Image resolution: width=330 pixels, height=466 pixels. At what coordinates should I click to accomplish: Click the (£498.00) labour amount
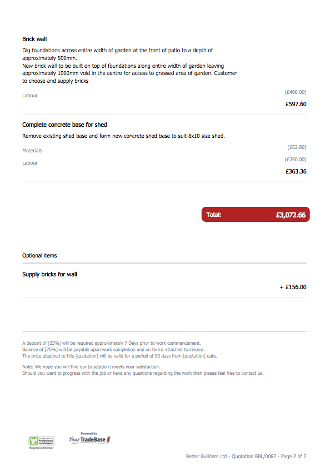coord(295,92)
